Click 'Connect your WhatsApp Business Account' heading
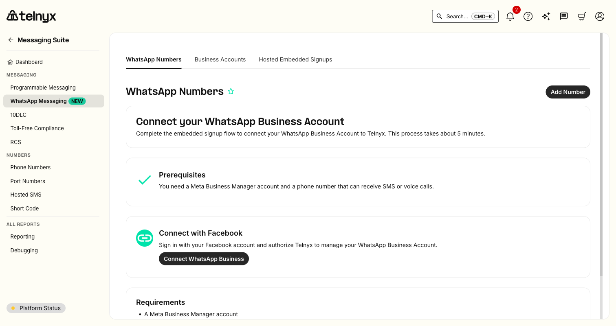The height and width of the screenshot is (326, 616). pyautogui.click(x=240, y=122)
